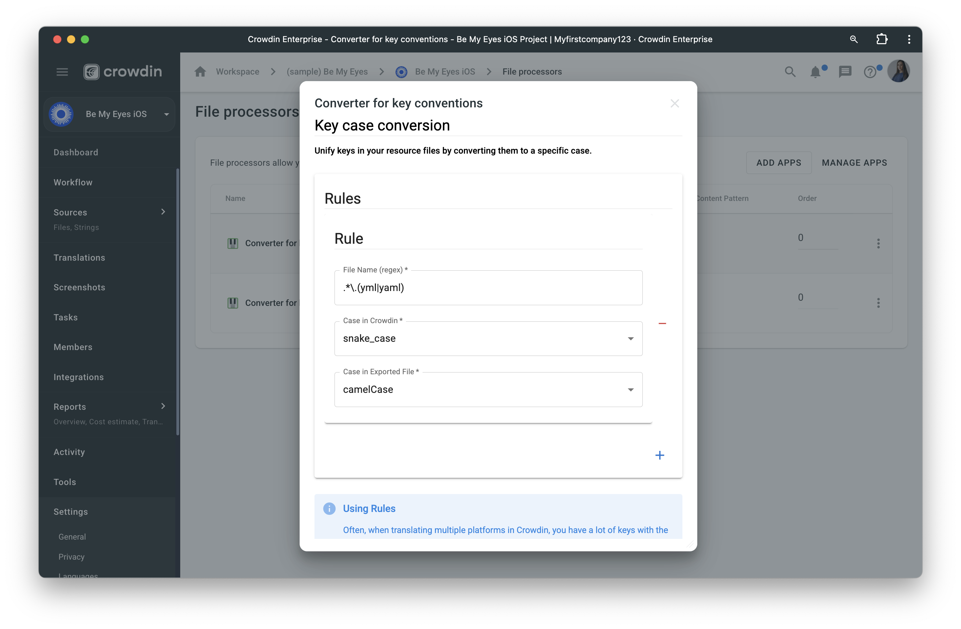Click the Be My Eyes iOS breadcrumb project icon
Viewport: 961px width, 629px height.
[401, 72]
